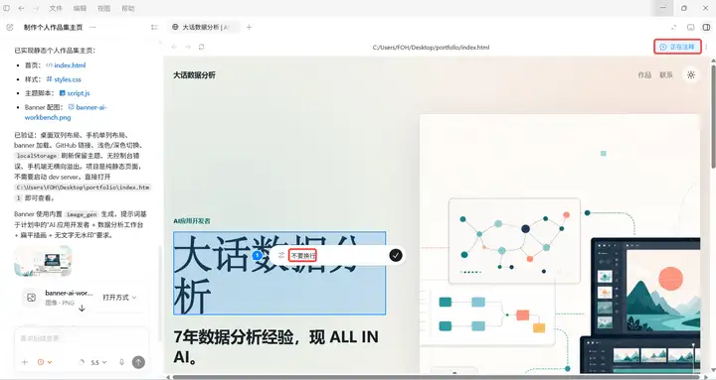Expand the 打开方式 dropdown
The image size is (716, 380).
point(119,298)
